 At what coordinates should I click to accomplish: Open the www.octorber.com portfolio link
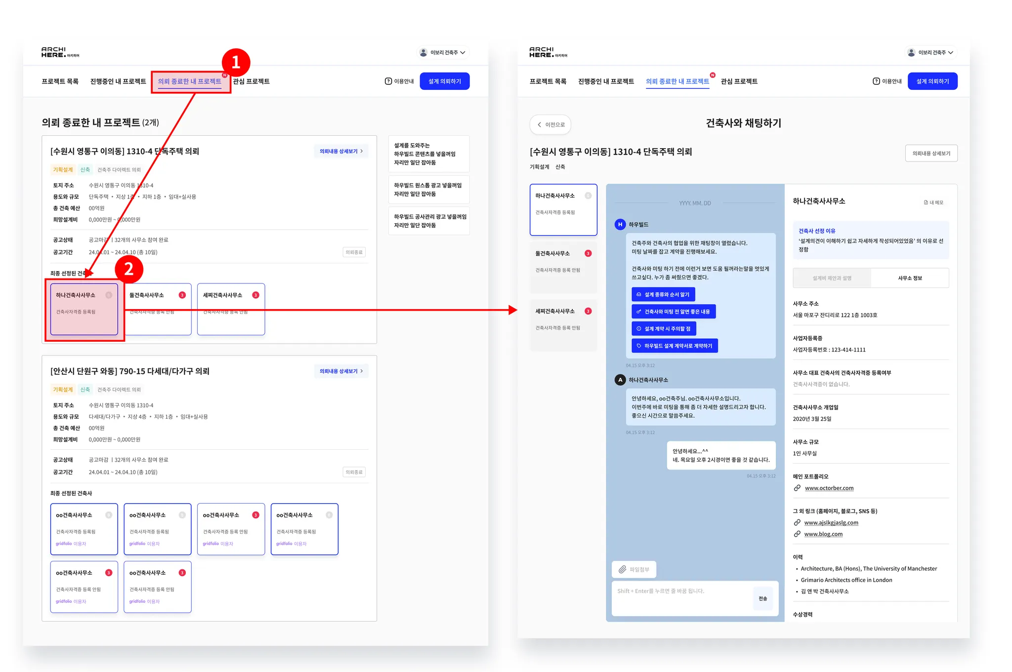829,488
